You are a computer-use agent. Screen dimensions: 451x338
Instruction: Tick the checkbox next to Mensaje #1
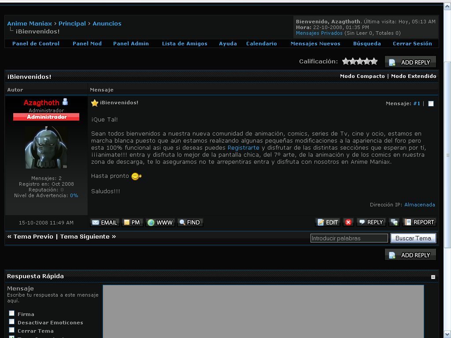tap(431, 104)
